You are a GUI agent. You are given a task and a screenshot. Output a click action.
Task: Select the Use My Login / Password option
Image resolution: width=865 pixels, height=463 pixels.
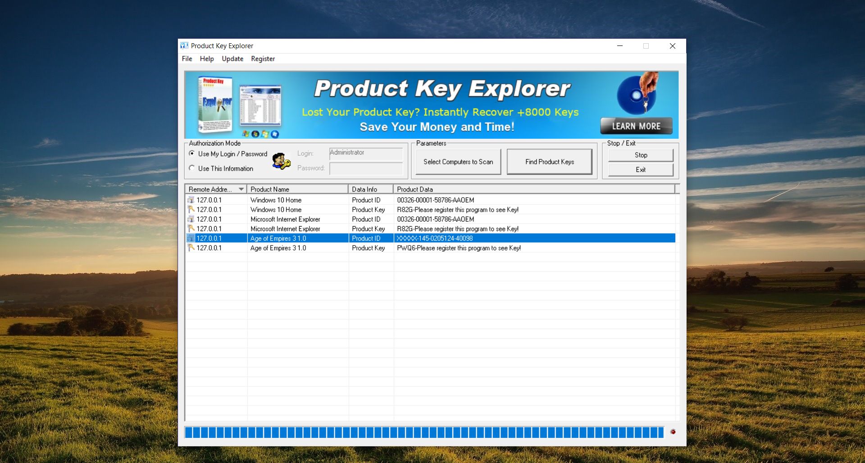pos(192,154)
